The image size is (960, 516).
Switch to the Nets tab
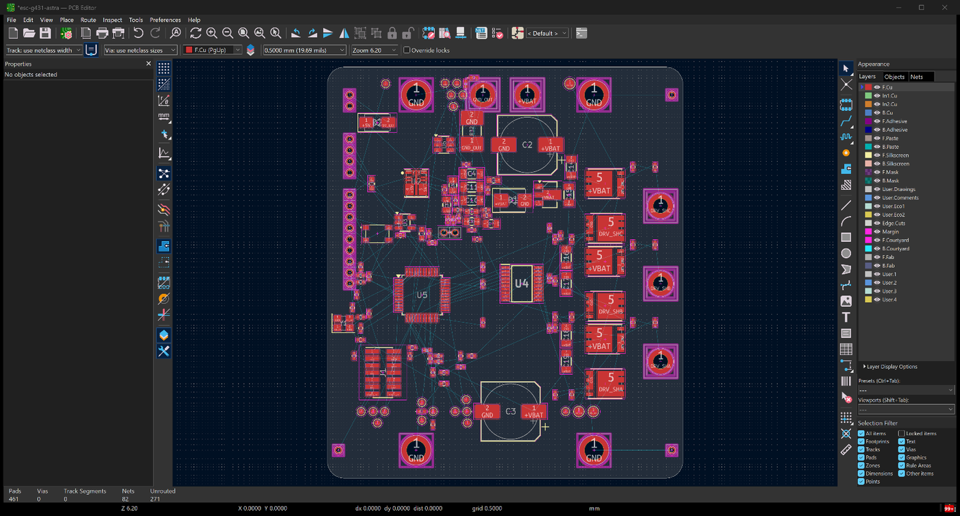click(x=917, y=77)
